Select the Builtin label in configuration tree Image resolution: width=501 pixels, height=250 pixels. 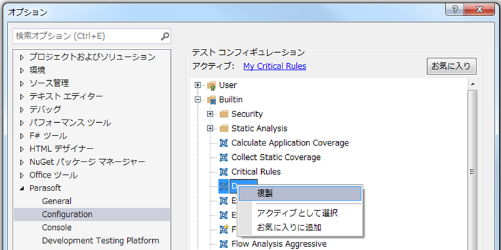(x=230, y=100)
